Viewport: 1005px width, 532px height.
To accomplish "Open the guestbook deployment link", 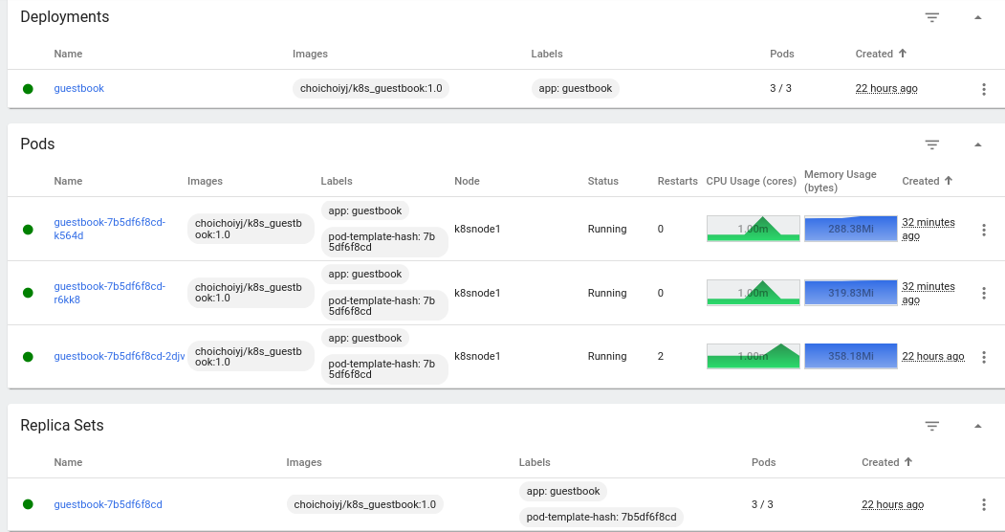I will click(x=78, y=88).
